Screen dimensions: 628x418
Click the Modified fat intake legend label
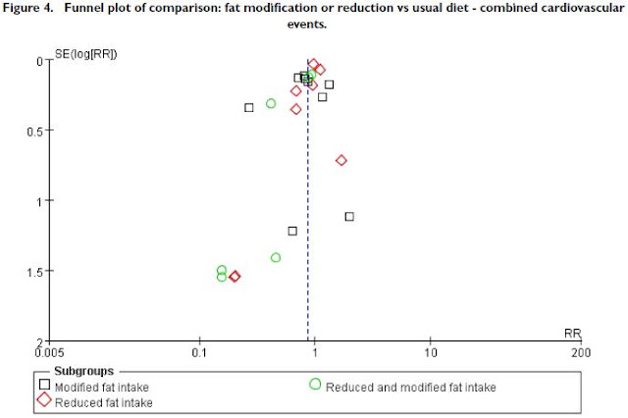click(102, 388)
